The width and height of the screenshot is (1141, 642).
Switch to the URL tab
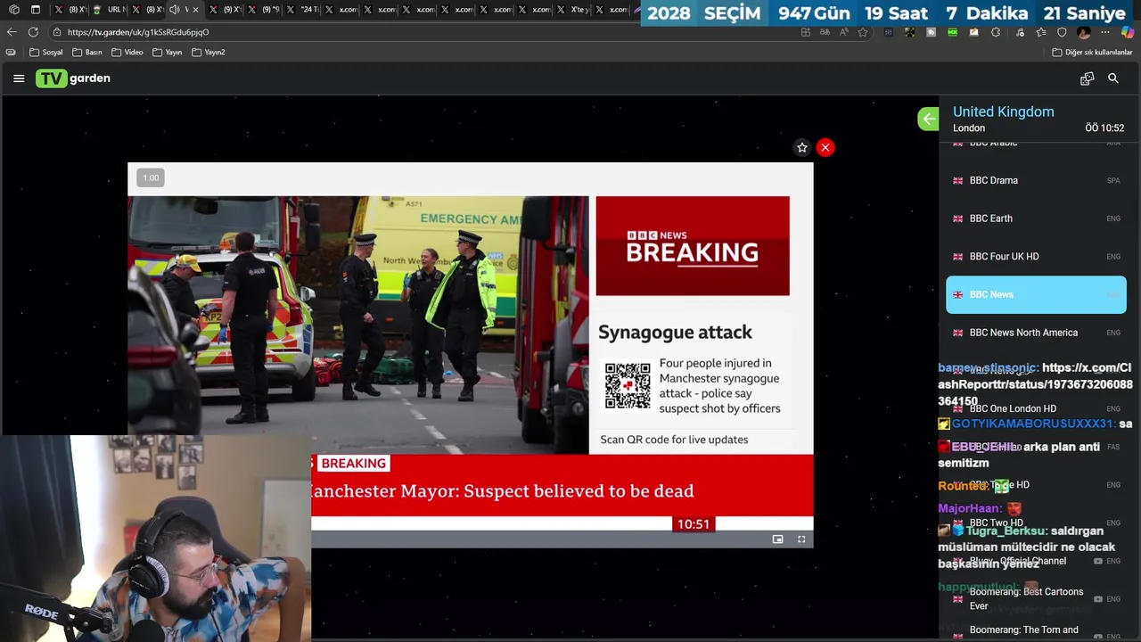pos(110,10)
